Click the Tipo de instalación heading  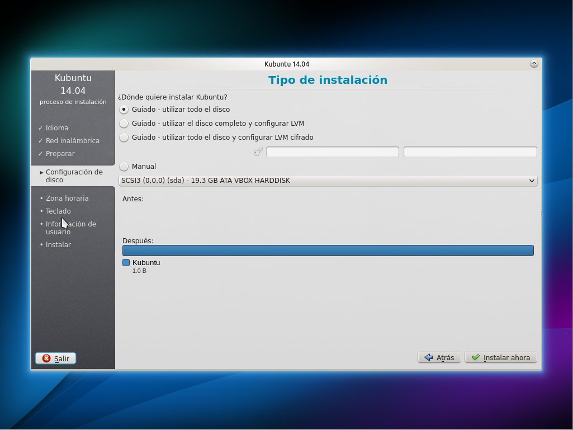(x=328, y=80)
